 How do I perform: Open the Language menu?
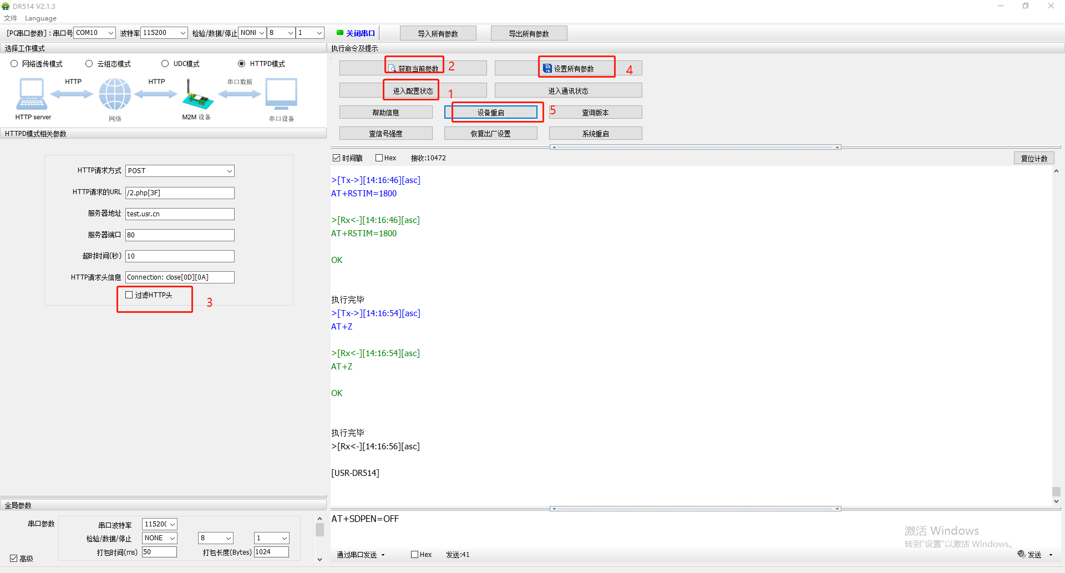tap(40, 18)
